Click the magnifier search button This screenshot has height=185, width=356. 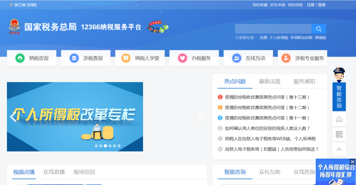click(318, 29)
